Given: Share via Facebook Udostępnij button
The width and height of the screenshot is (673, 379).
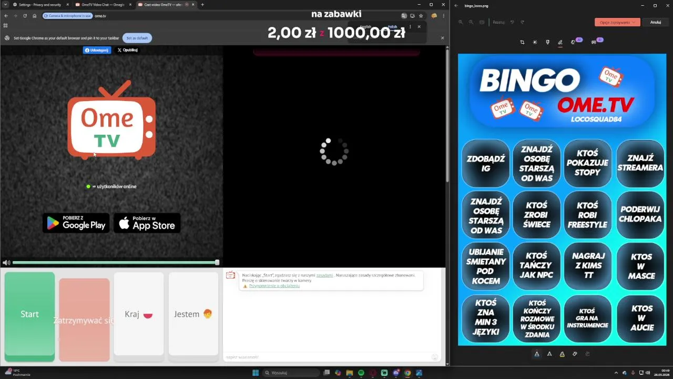Looking at the screenshot, I should (97, 50).
